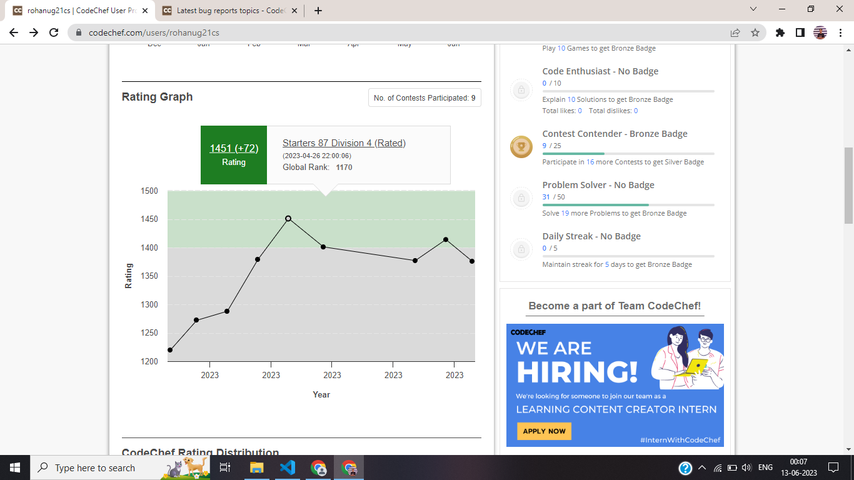Screen dimensions: 854x480
Task: Click Solve 19 more Problems text
Action: (x=615, y=213)
